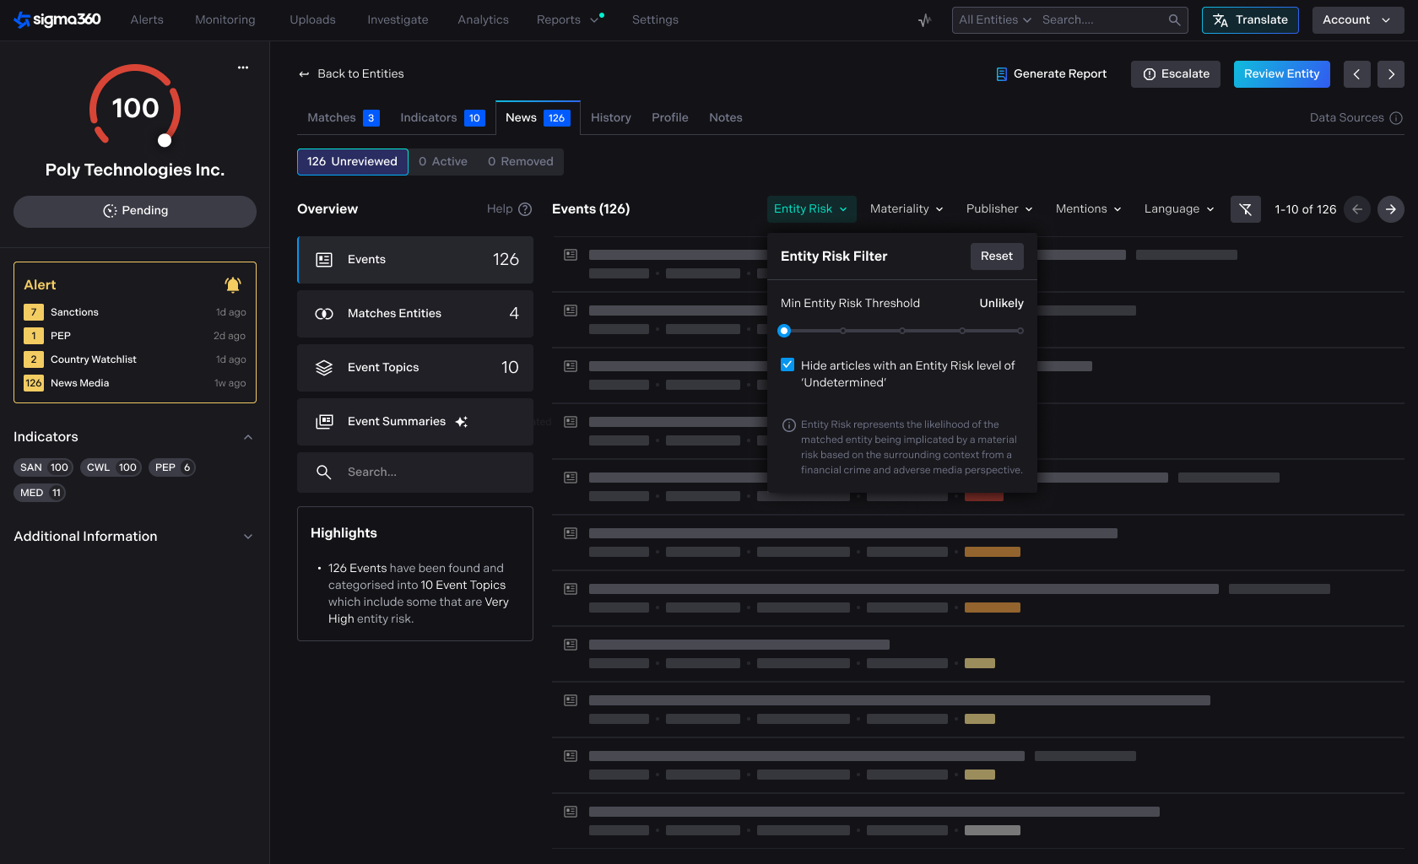Open the Materiality filter dropdown
Image resolution: width=1418 pixels, height=864 pixels.
(907, 209)
